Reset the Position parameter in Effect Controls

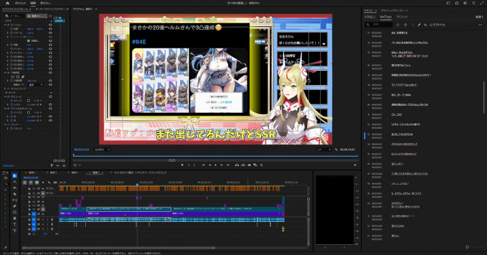[51, 29]
